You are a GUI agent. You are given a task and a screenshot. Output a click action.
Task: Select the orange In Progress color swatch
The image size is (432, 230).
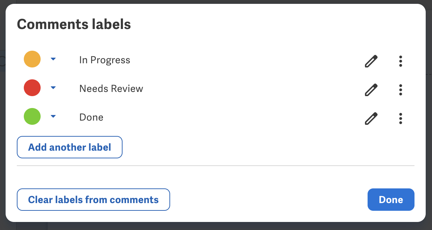point(32,59)
